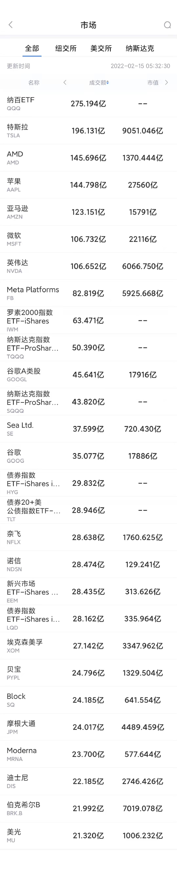Tap the back arrow icon
Viewport: 177px width, 871px height.
click(x=10, y=25)
